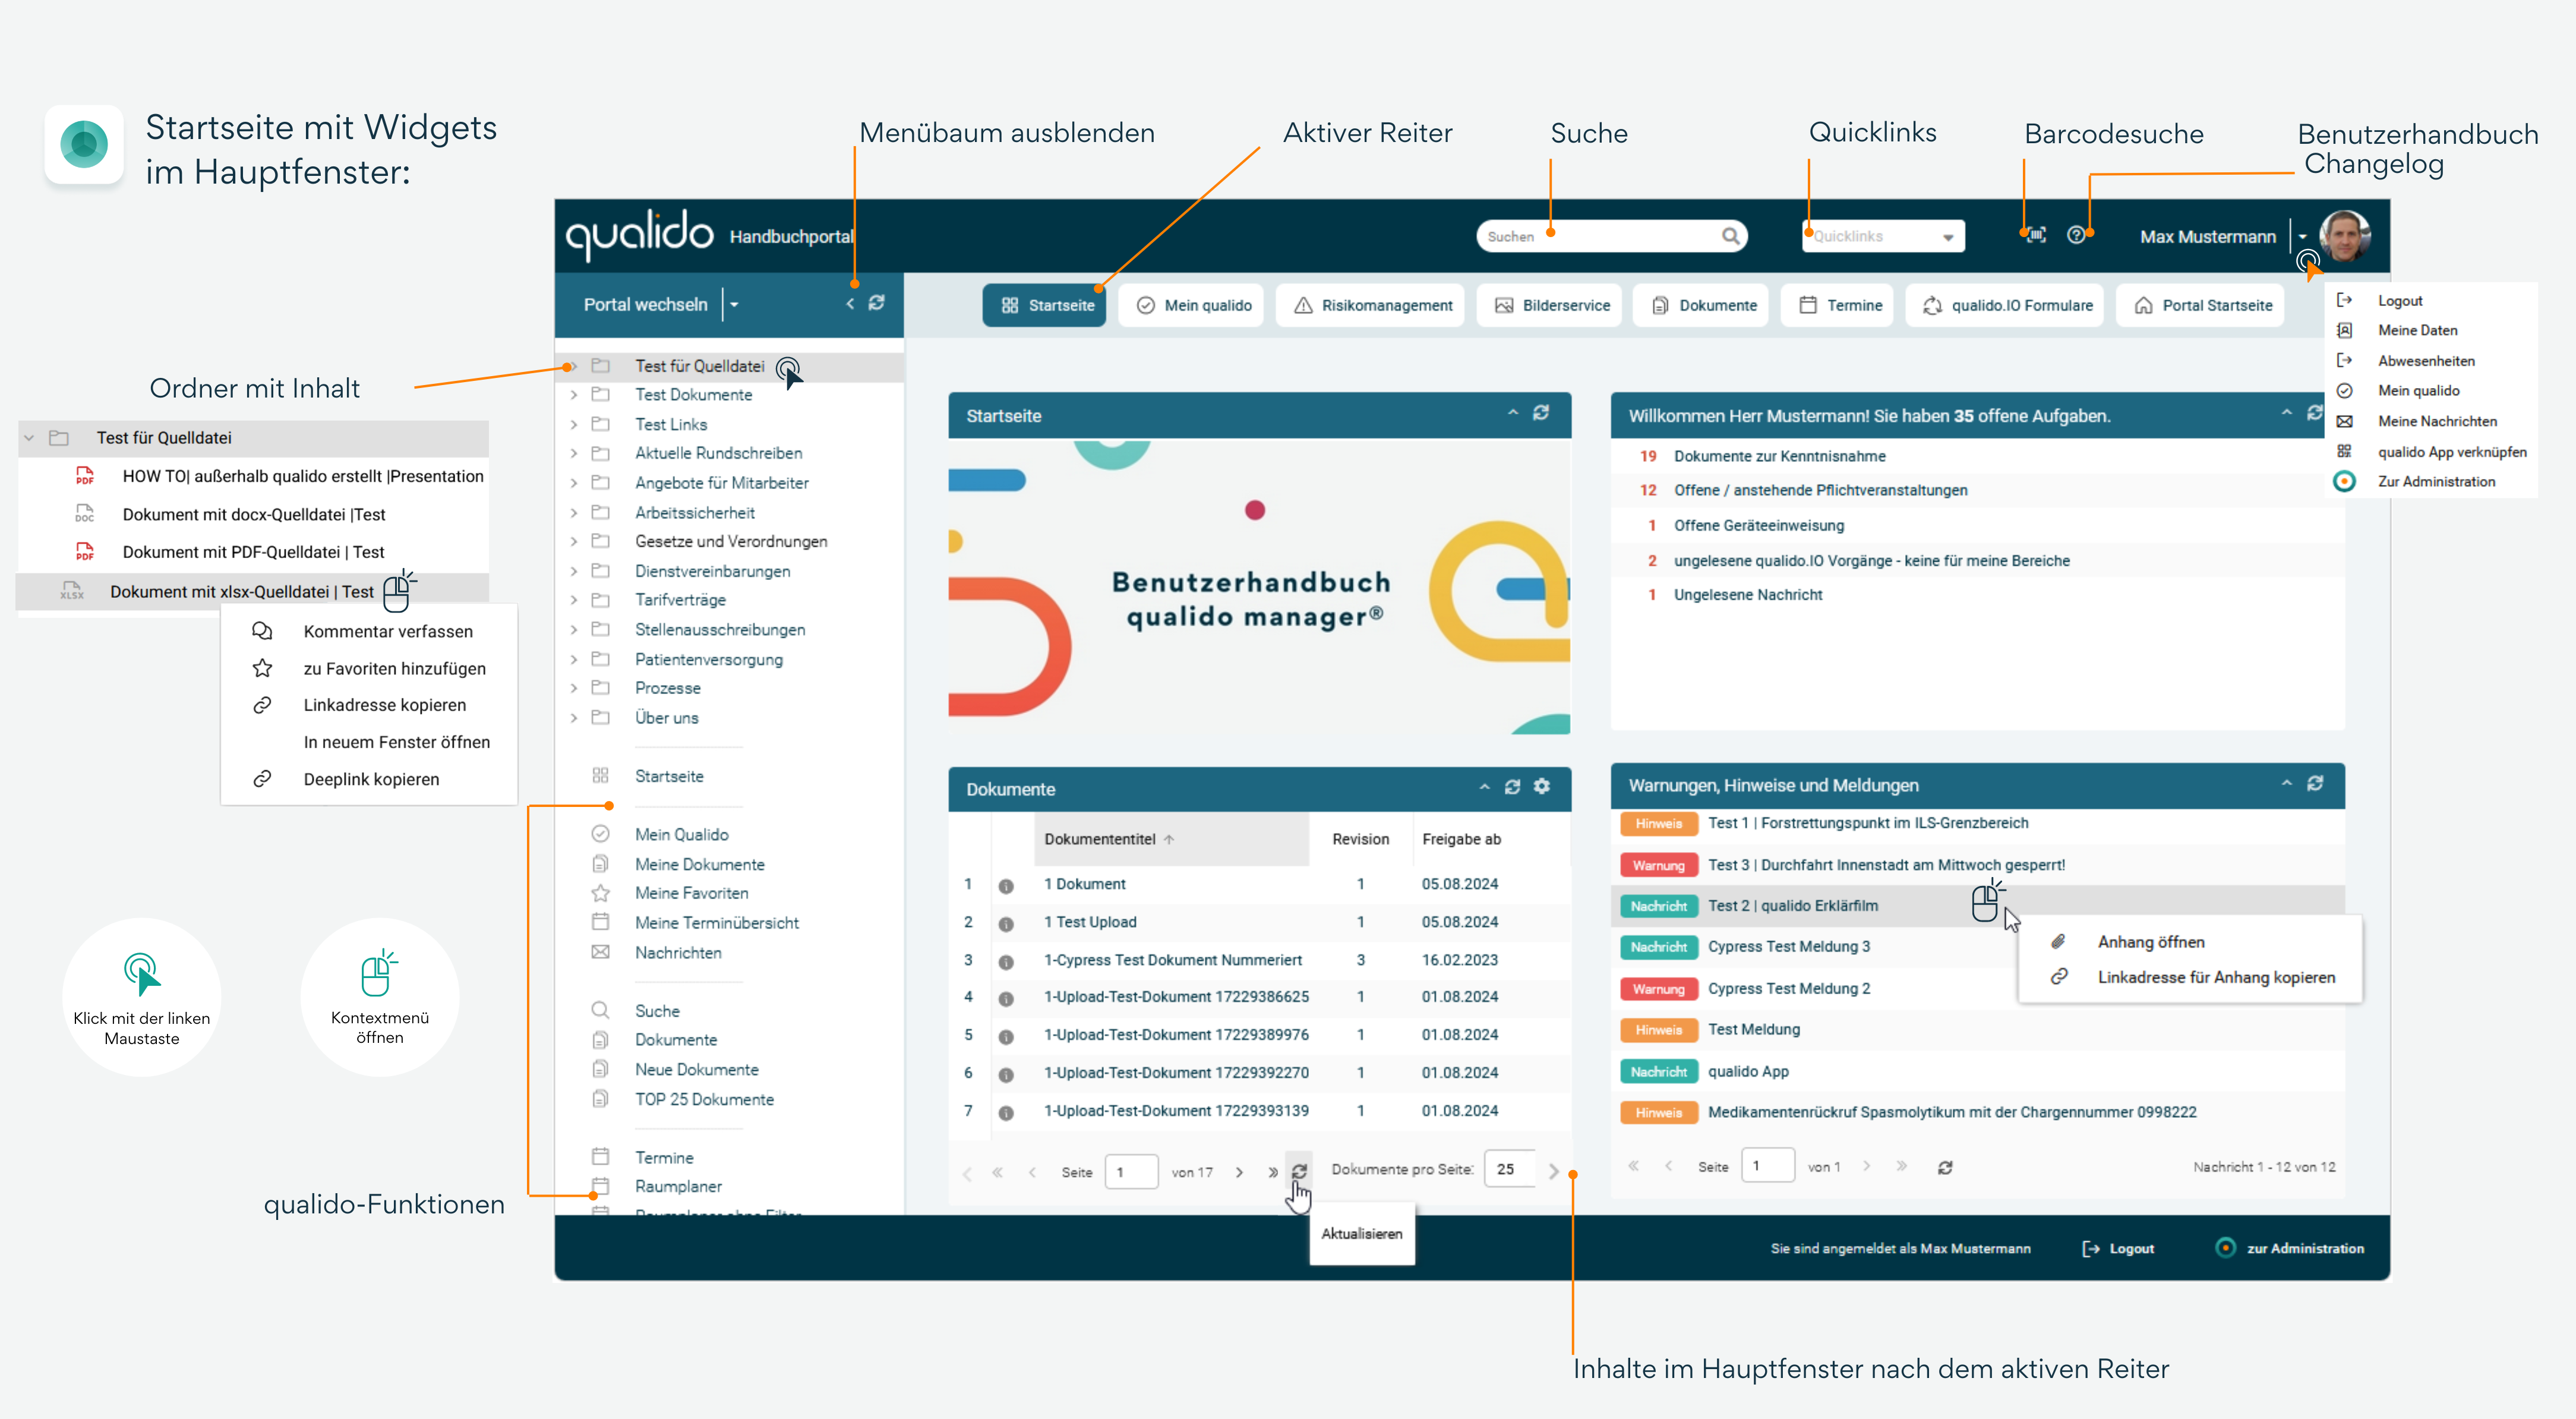
Task: Collapse the Dokumente widget
Action: coord(1484,787)
